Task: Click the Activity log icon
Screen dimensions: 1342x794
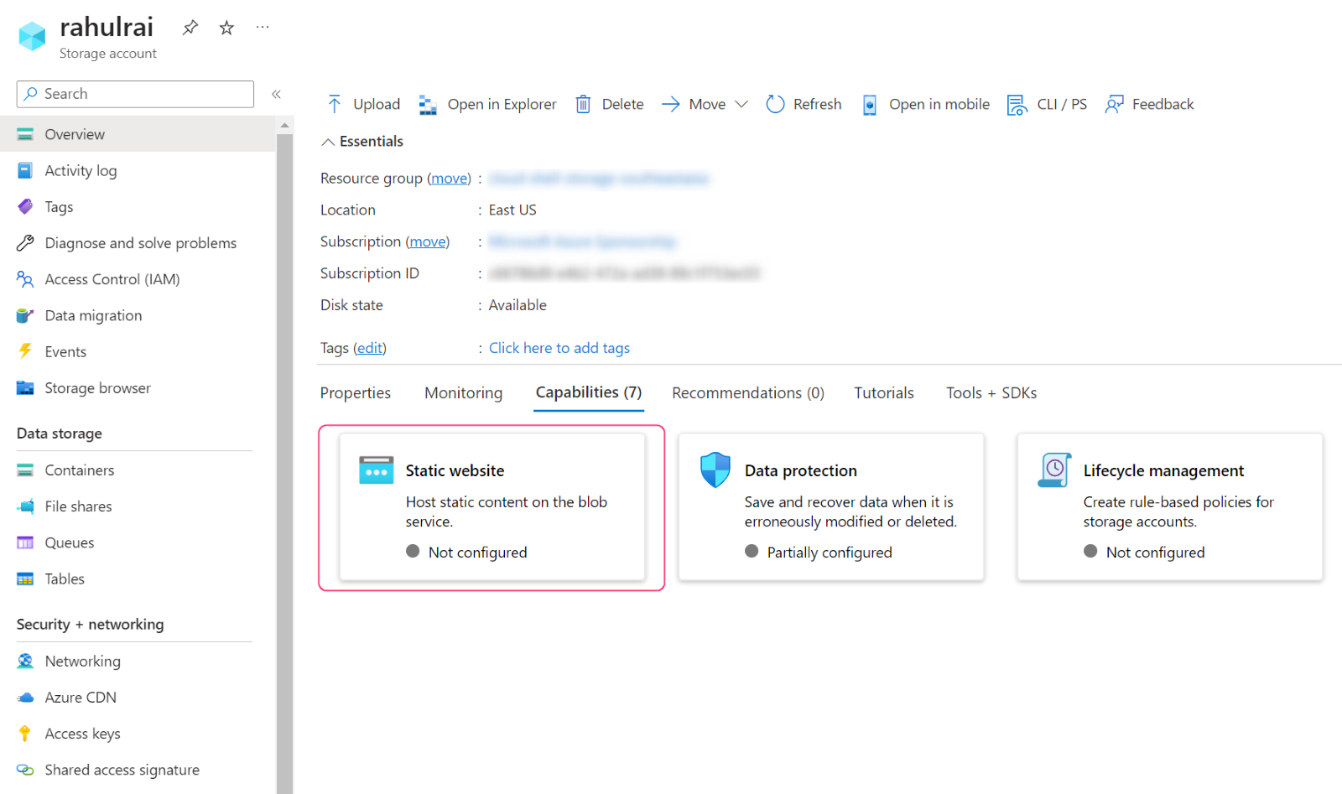Action: coord(25,170)
